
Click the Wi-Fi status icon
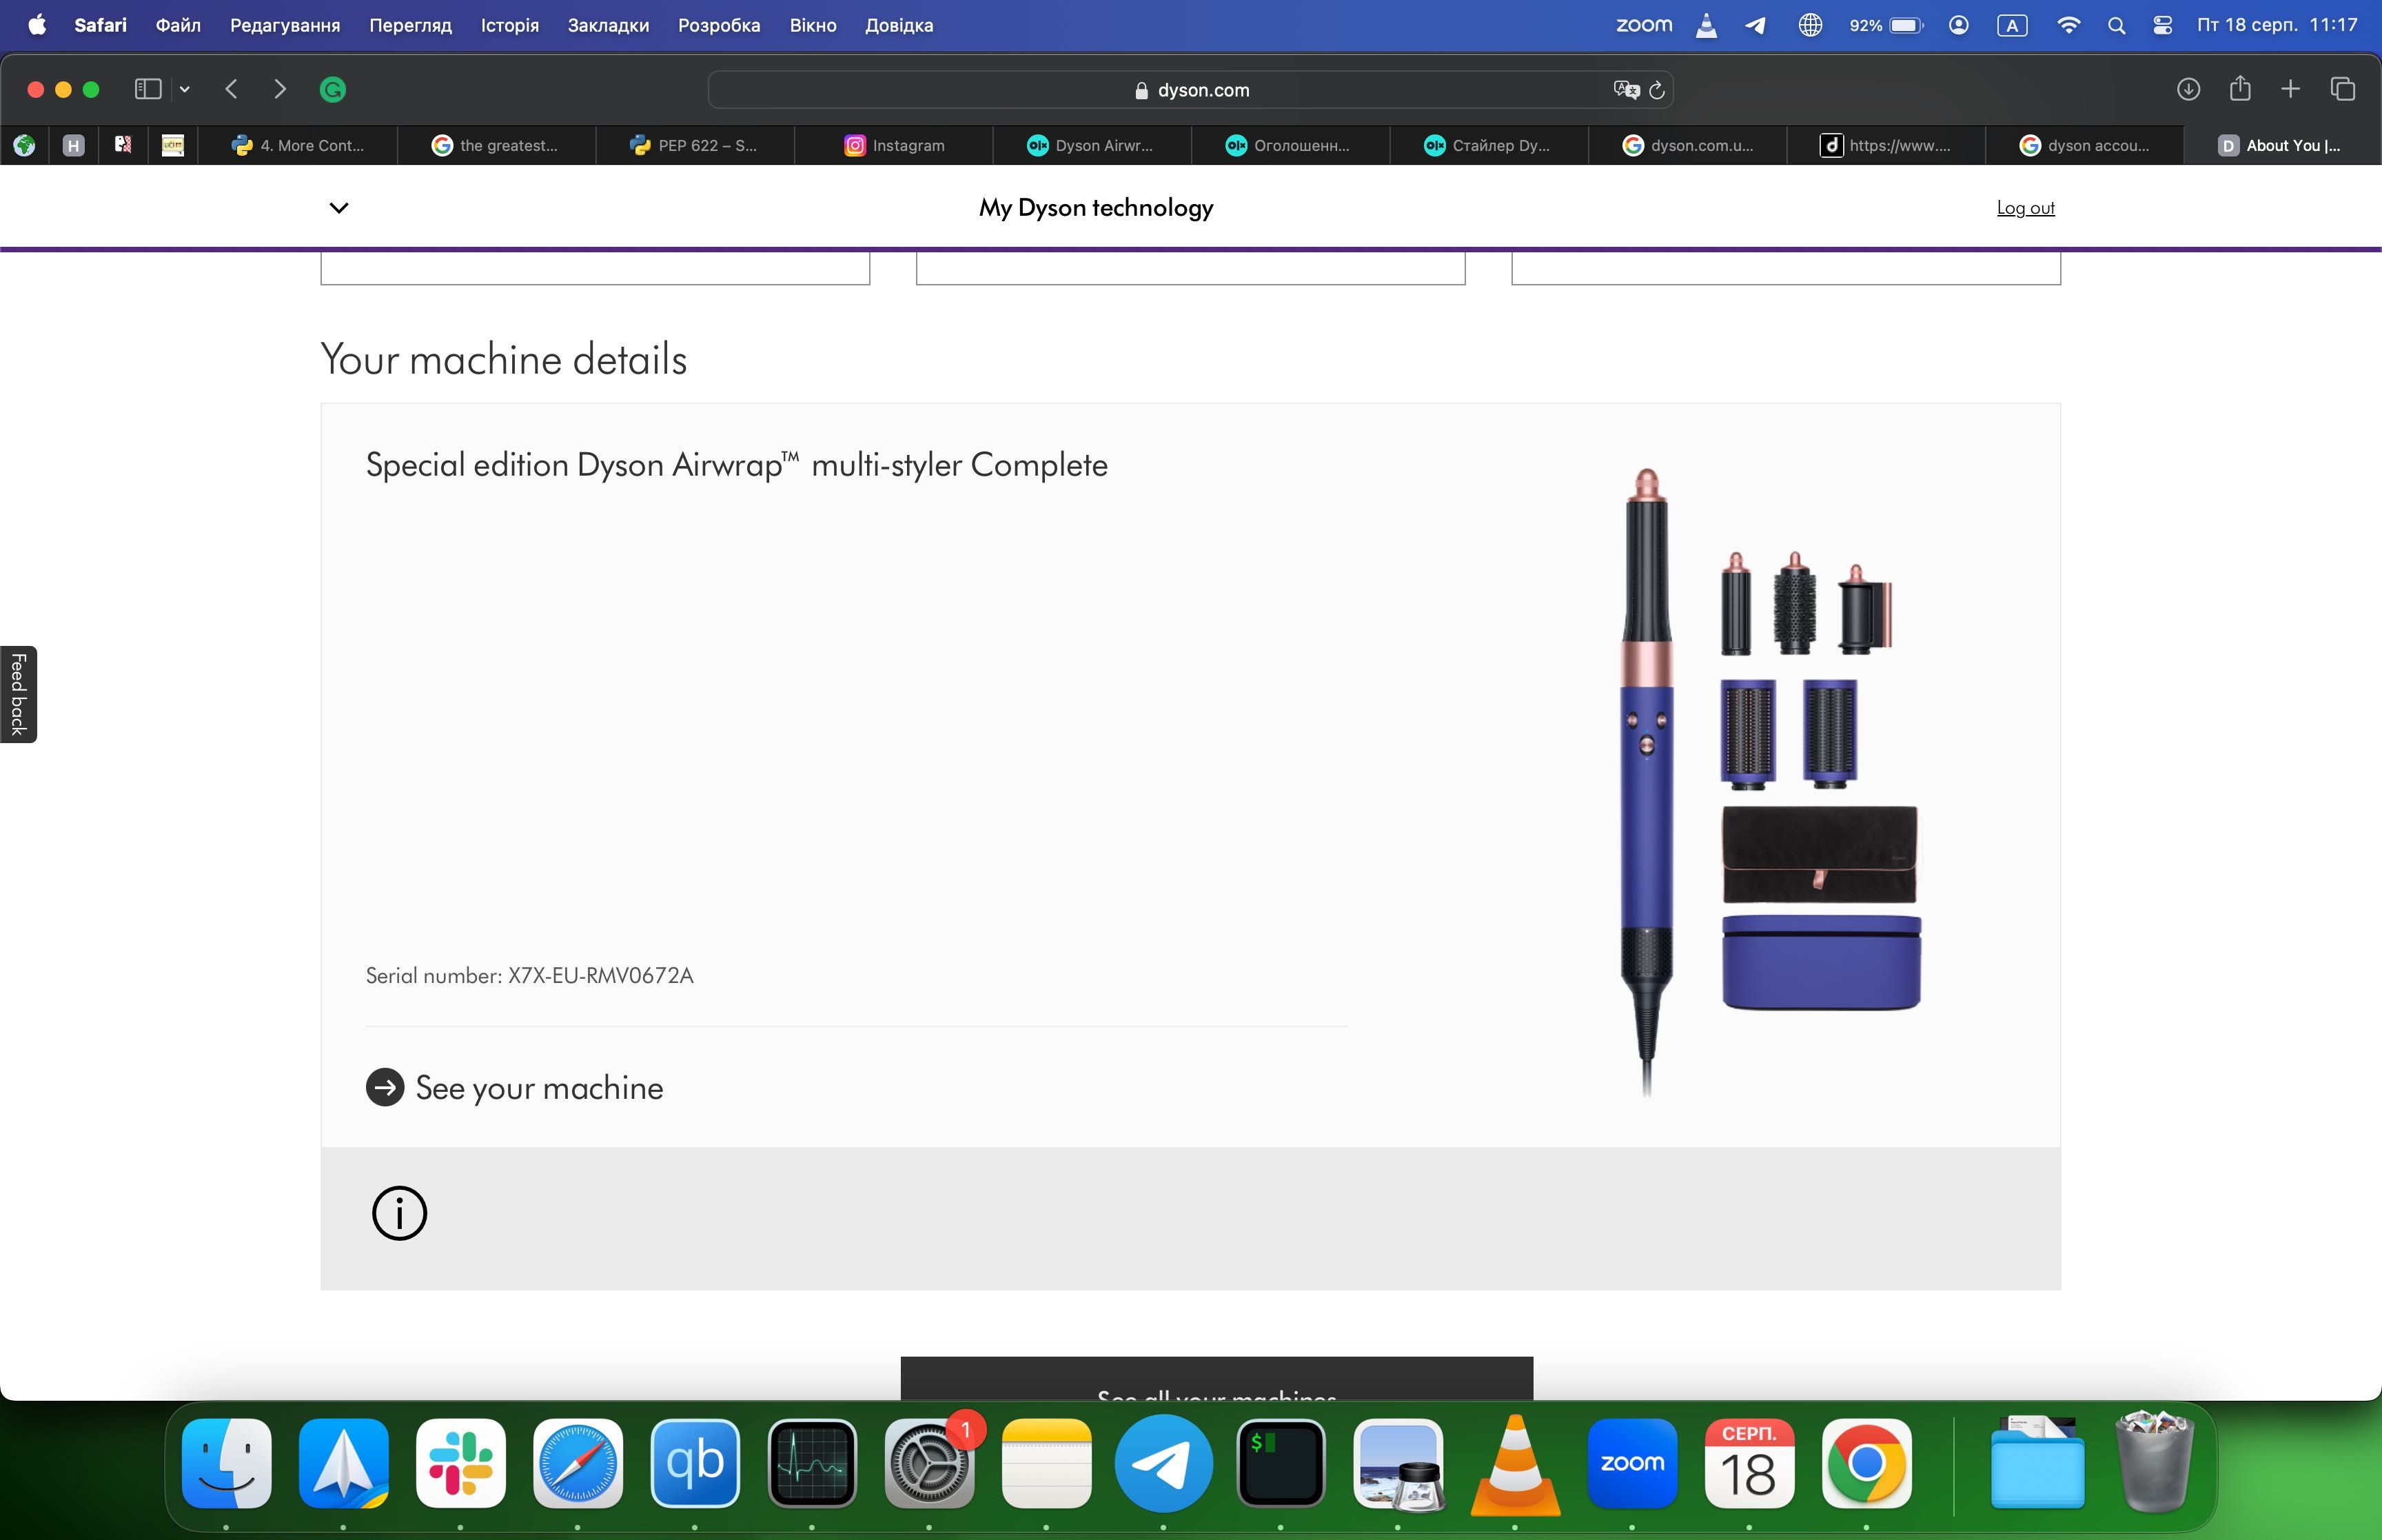click(2069, 26)
